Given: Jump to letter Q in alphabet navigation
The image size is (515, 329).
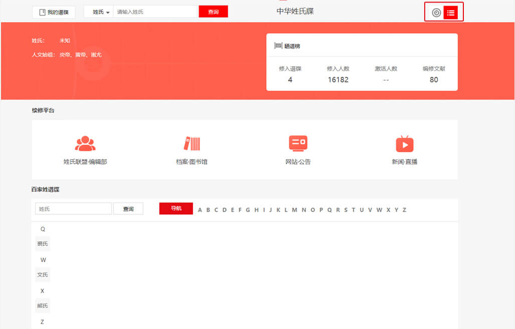Looking at the screenshot, I should tap(329, 210).
